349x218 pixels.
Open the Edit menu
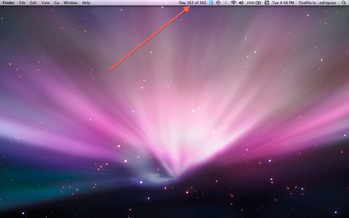(33, 3)
